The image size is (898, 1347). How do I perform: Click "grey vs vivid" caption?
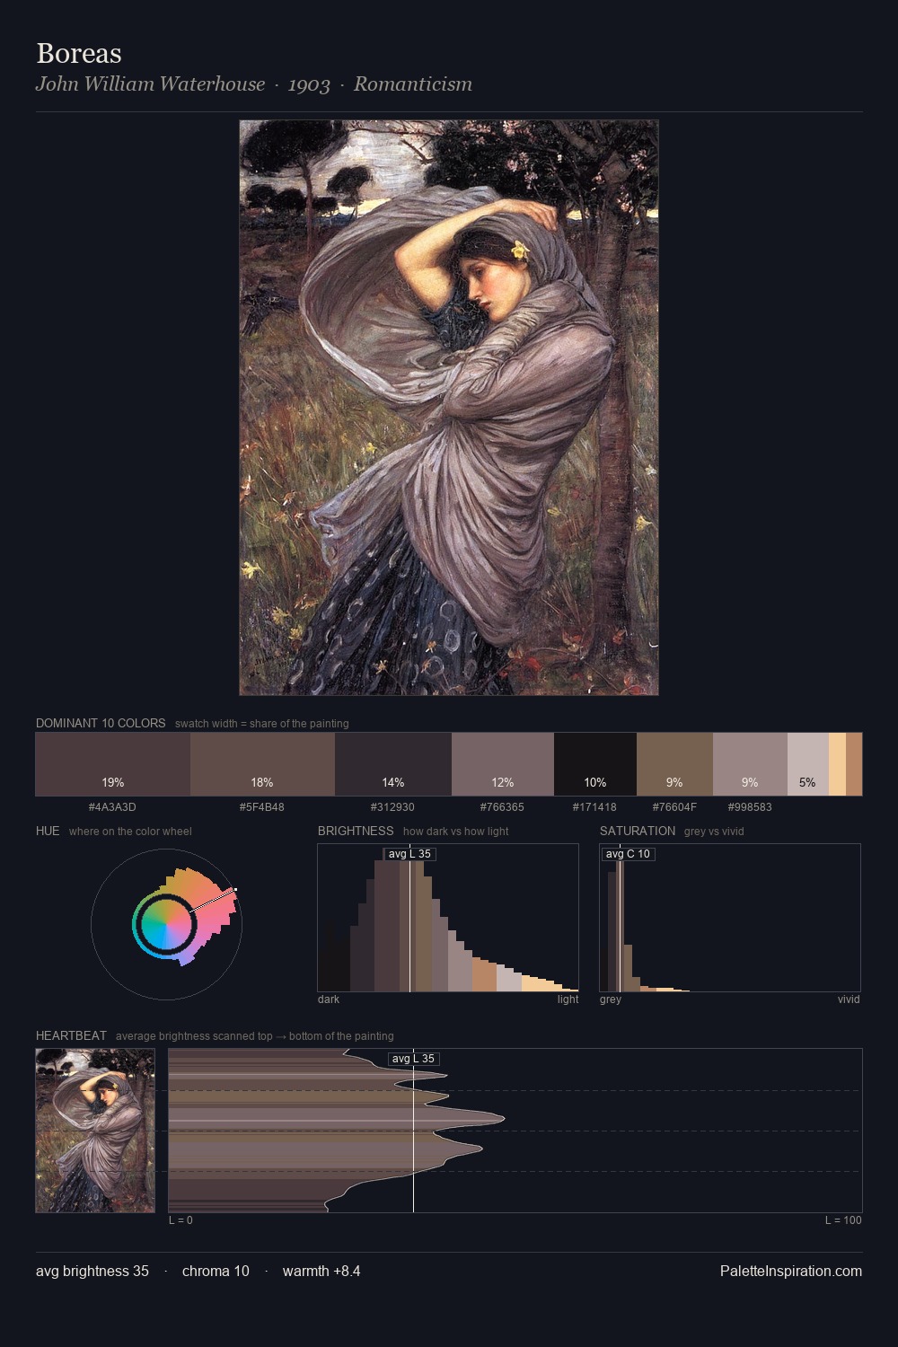[x=714, y=832]
